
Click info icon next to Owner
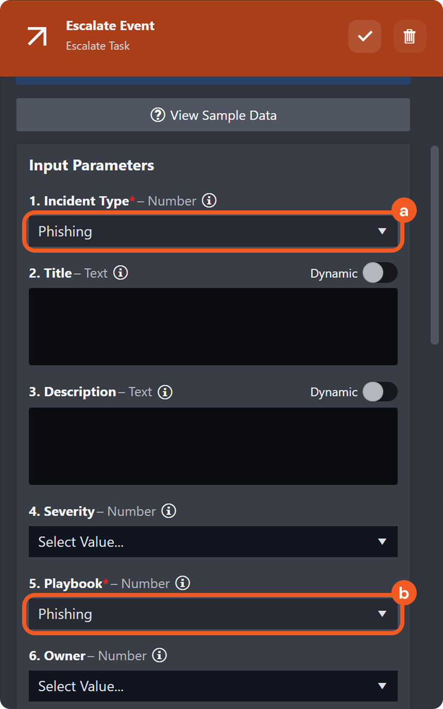click(160, 655)
